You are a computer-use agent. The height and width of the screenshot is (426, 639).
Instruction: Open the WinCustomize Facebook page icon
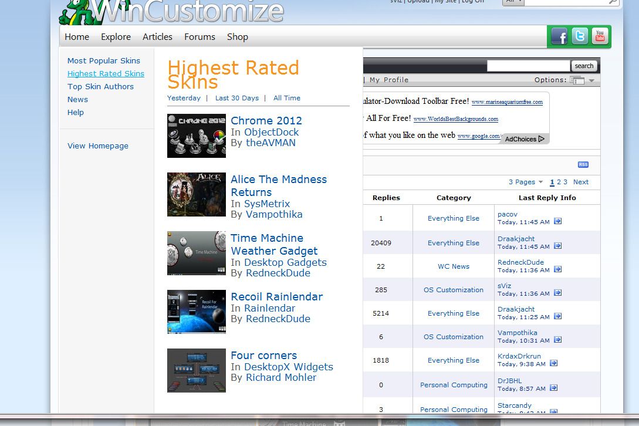[x=559, y=37]
